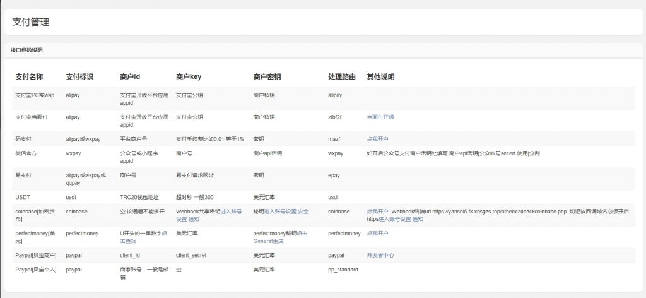The width and height of the screenshot is (646, 298).
Task: Select 商户私钥 in the 支付宝PC或wap row
Action: click(x=264, y=95)
